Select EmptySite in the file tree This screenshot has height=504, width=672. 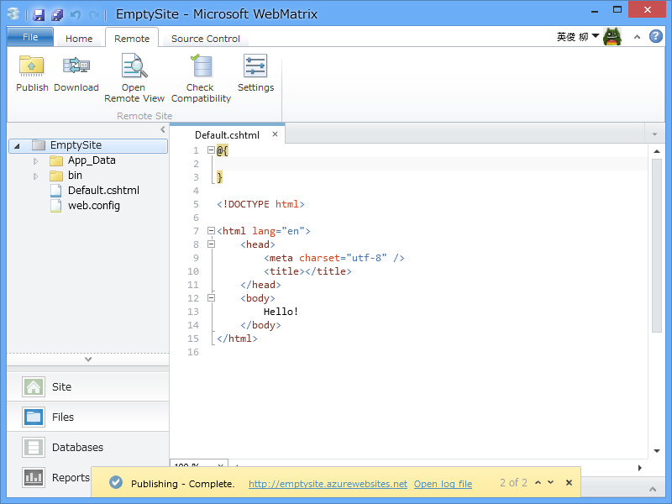(x=88, y=145)
